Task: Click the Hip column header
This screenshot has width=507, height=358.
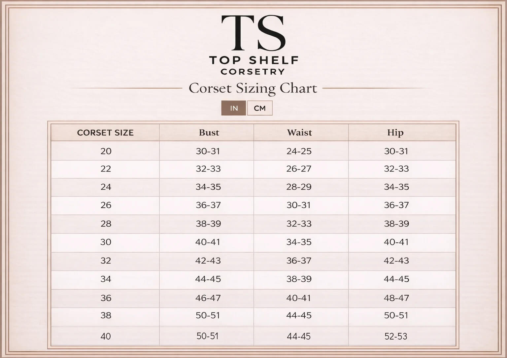Action: point(395,133)
